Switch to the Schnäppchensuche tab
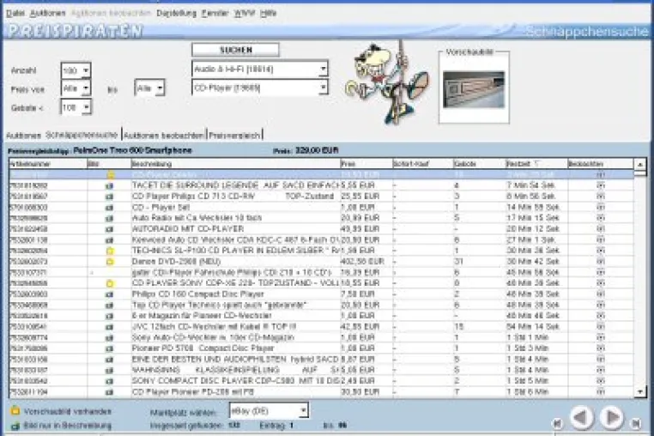Viewport: 654px width, 436px height. (82, 135)
